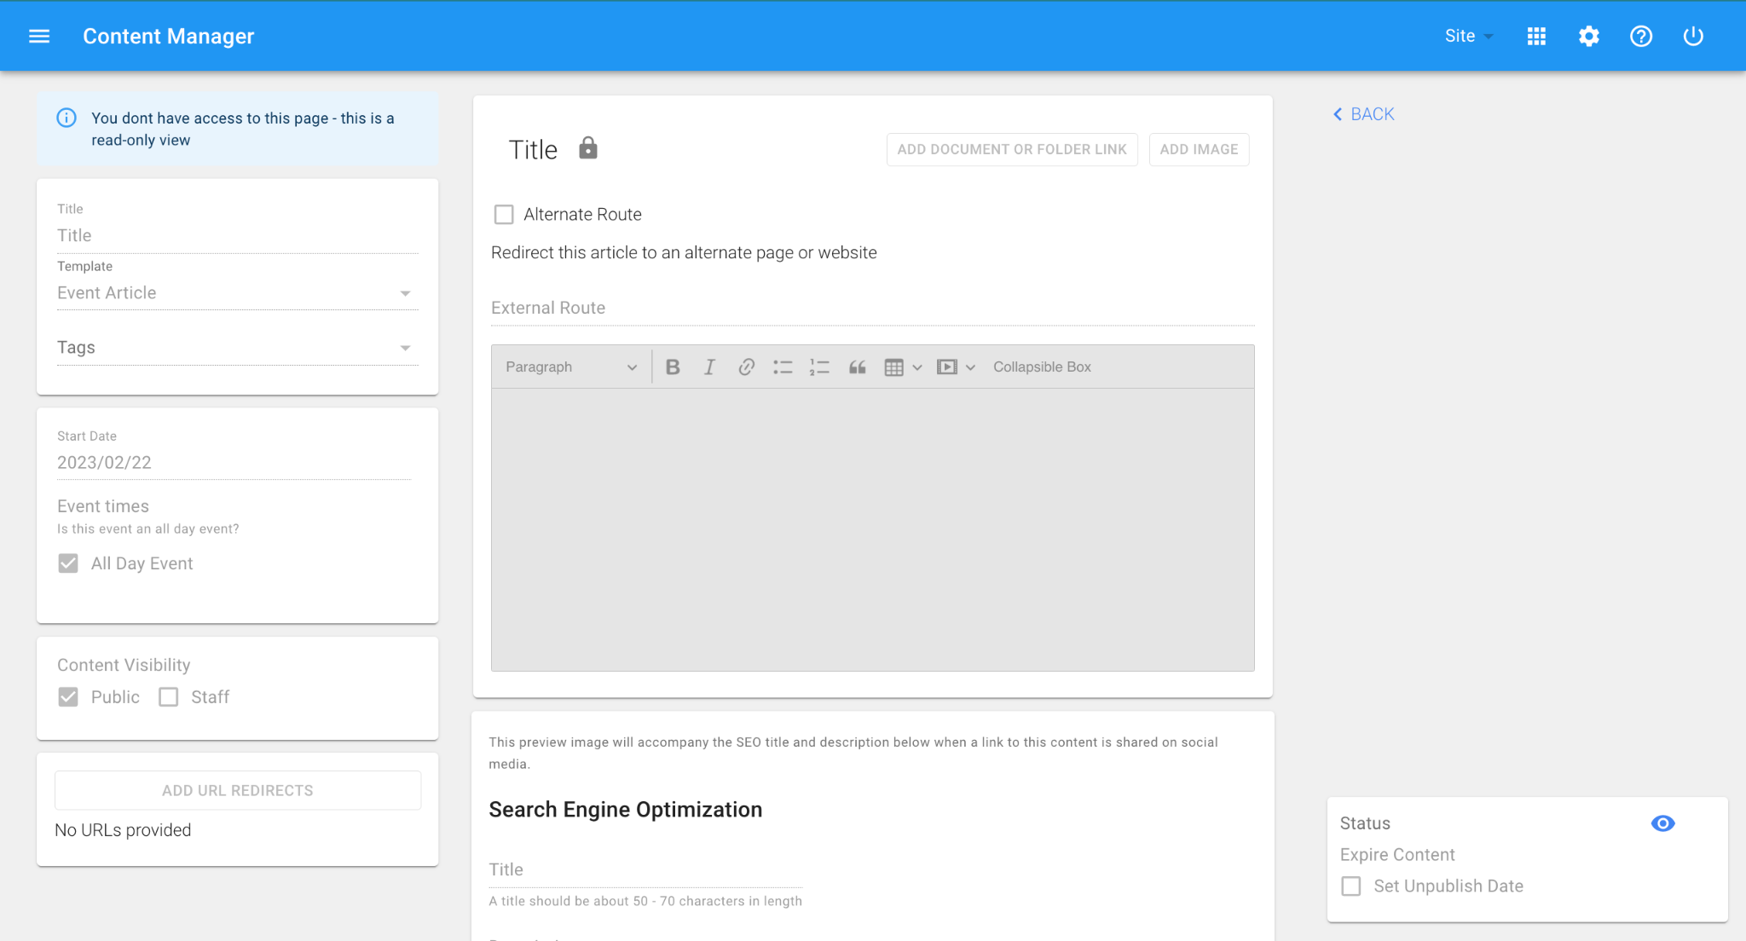Toggle the Status eye visibility icon
1746x941 pixels.
[1662, 823]
